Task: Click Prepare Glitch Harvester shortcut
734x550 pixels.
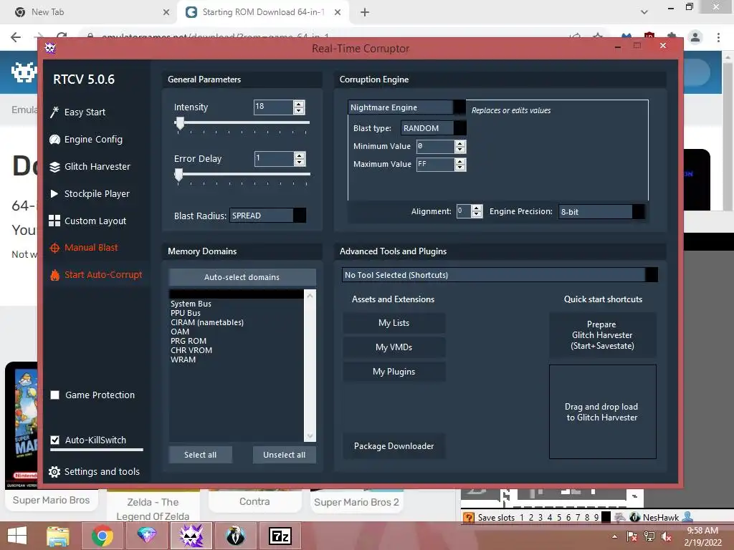Action: [x=602, y=335]
